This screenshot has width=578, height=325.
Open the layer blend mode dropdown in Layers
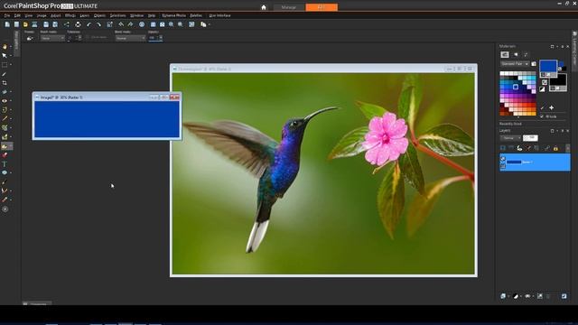(x=510, y=138)
